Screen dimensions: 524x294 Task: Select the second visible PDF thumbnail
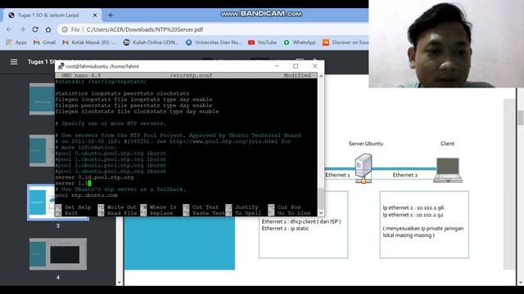point(42,150)
